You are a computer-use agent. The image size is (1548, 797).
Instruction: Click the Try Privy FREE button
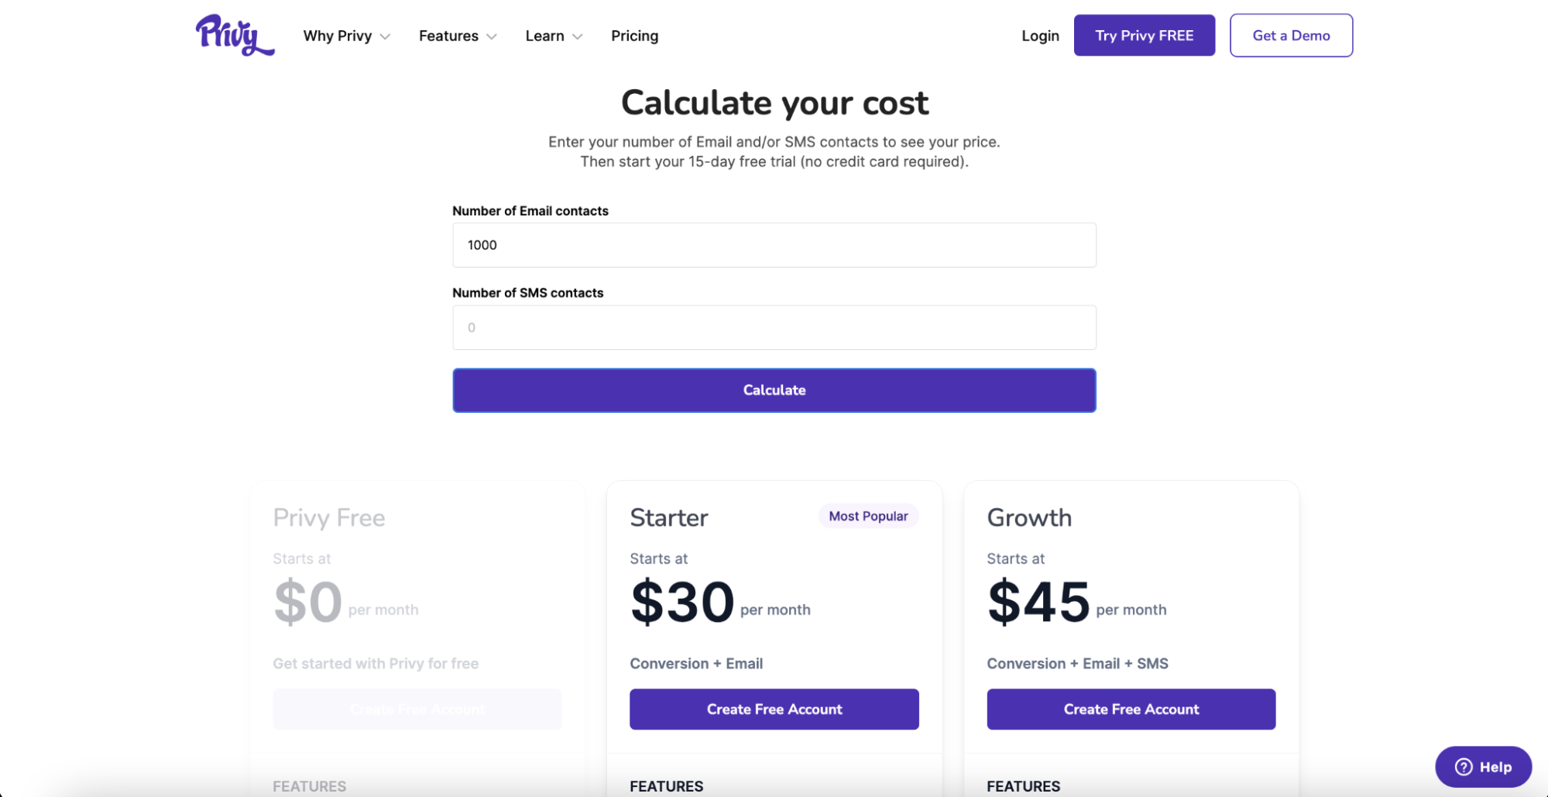pyautogui.click(x=1144, y=35)
